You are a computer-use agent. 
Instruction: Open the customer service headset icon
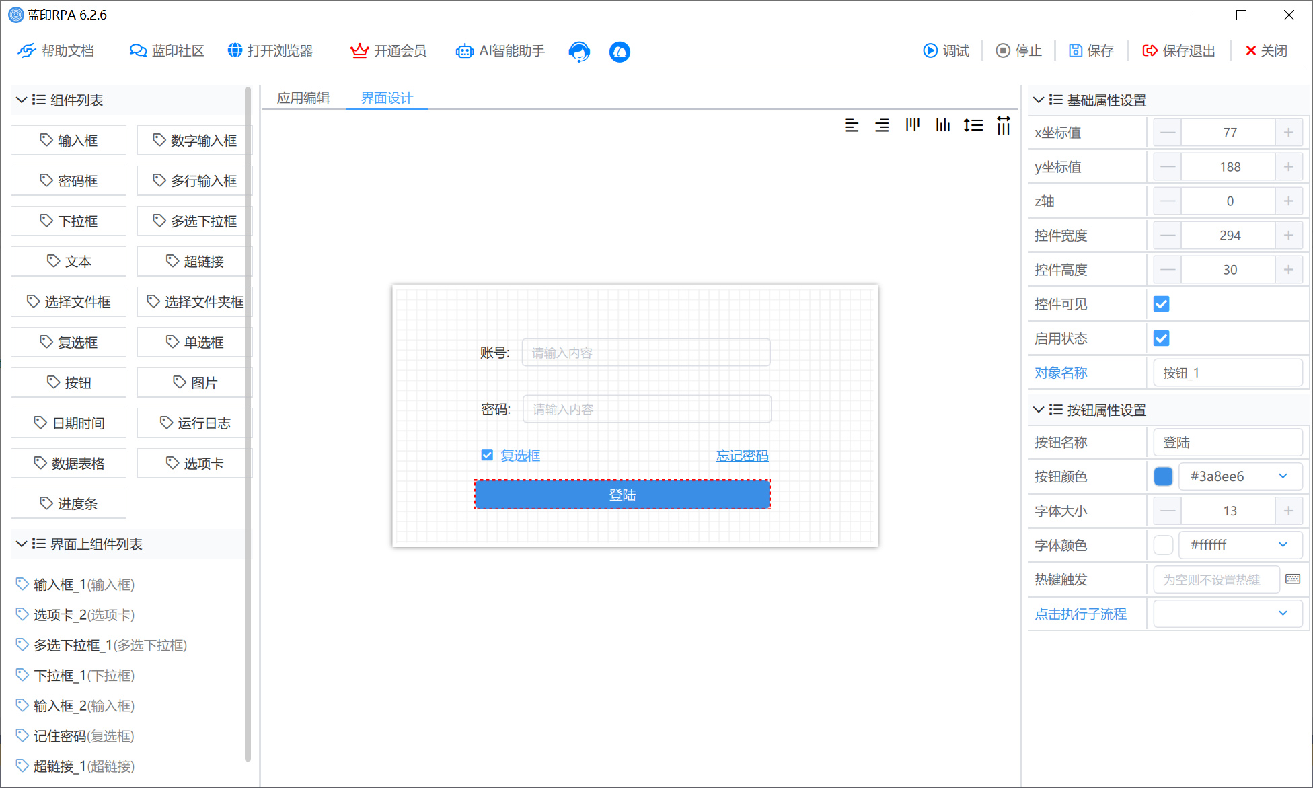pos(579,51)
